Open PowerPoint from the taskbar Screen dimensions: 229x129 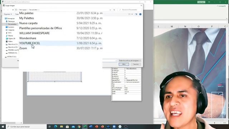coord(97,126)
